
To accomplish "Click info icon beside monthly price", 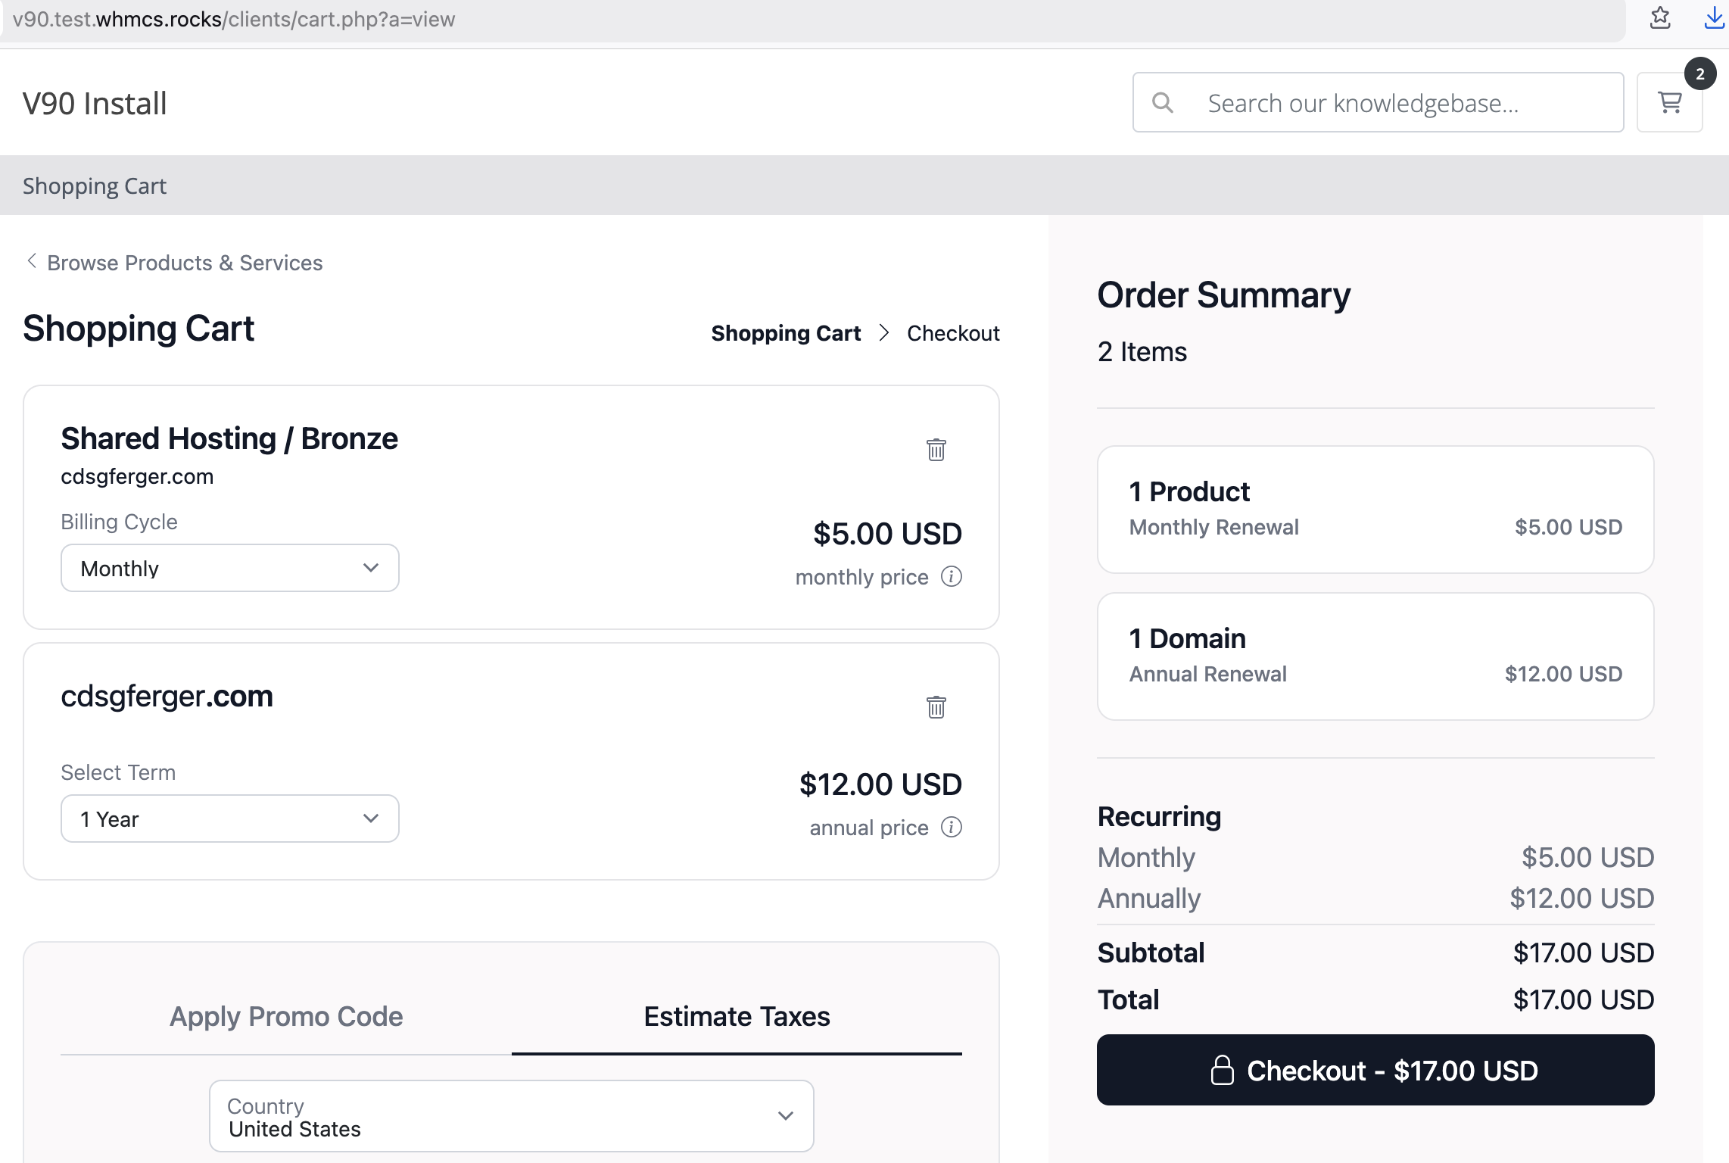I will (951, 577).
